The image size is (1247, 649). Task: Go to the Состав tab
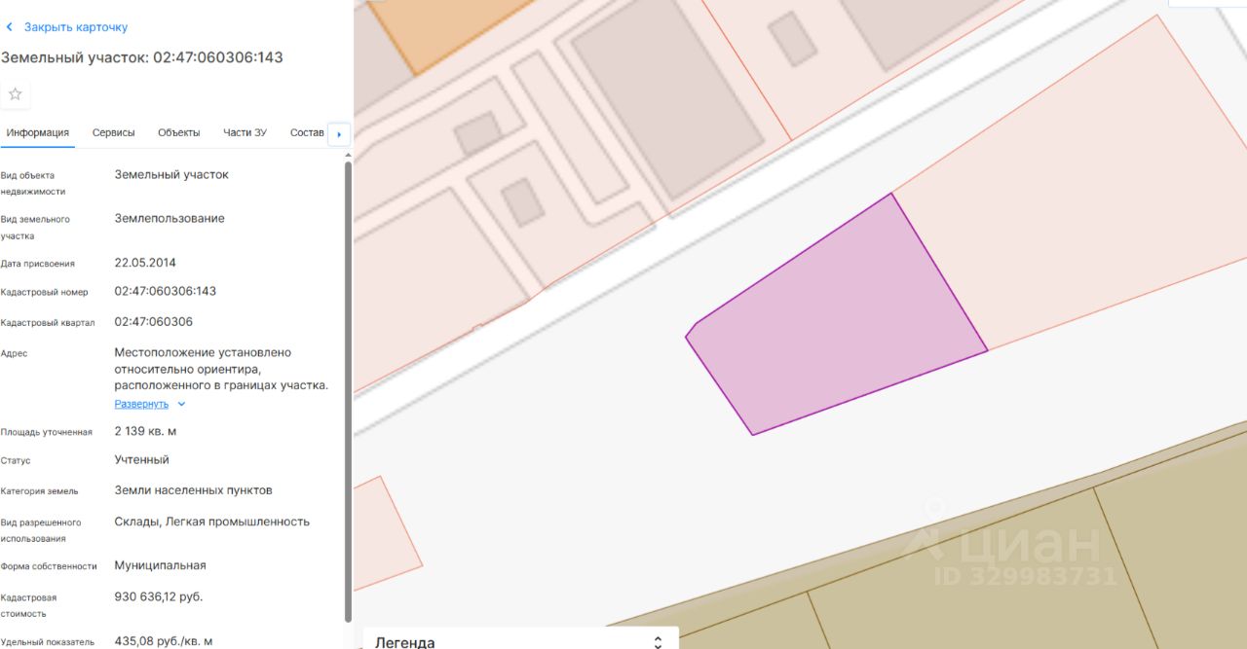point(307,132)
